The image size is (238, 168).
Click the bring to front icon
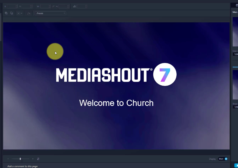click(6, 13)
